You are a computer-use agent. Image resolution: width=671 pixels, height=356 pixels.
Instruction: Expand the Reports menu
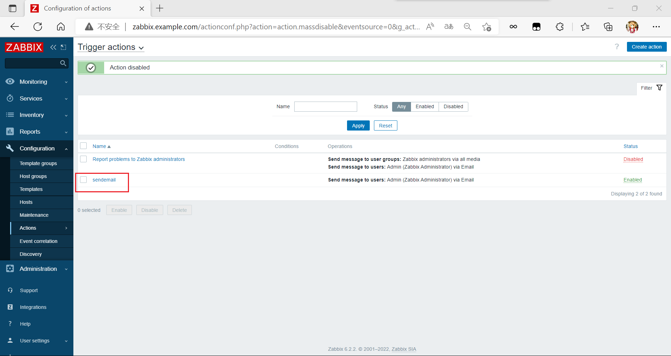click(x=66, y=132)
